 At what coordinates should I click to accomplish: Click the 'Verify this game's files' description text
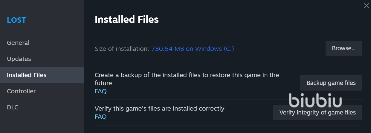[159, 108]
